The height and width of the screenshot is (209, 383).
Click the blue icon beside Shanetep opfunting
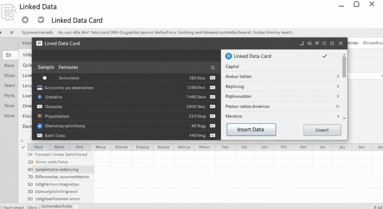point(40,126)
